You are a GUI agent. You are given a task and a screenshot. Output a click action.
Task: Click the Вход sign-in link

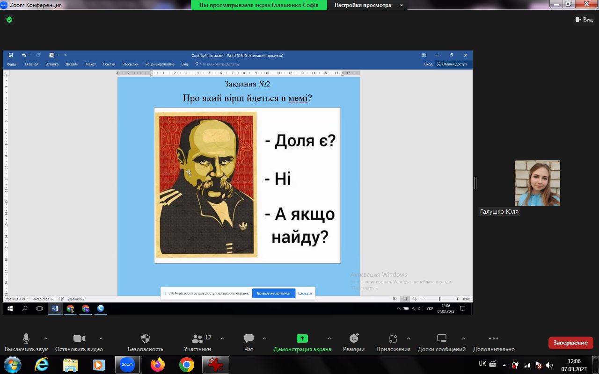pyautogui.click(x=428, y=64)
